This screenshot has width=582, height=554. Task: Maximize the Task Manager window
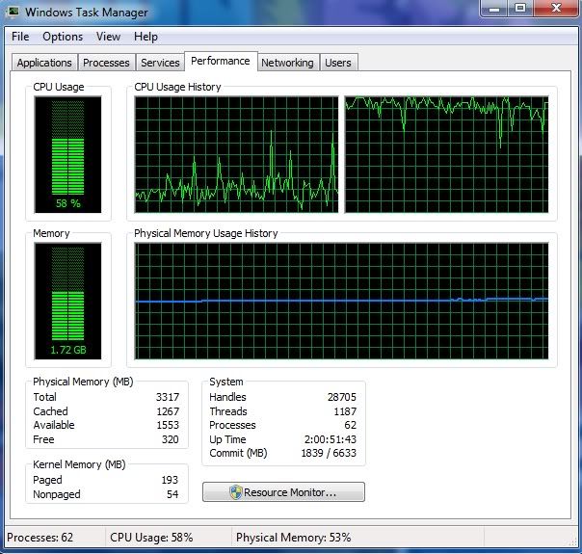520,8
